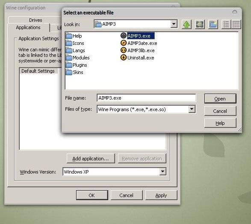Click Cancel in Wine configuration window
Screen dimensions: 251x224
point(127,195)
